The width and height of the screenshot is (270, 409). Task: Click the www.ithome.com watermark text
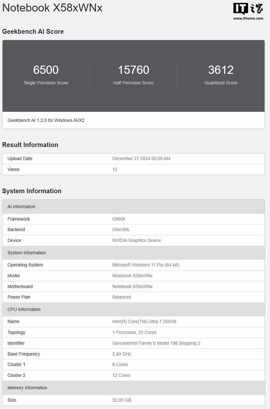[x=248, y=18]
